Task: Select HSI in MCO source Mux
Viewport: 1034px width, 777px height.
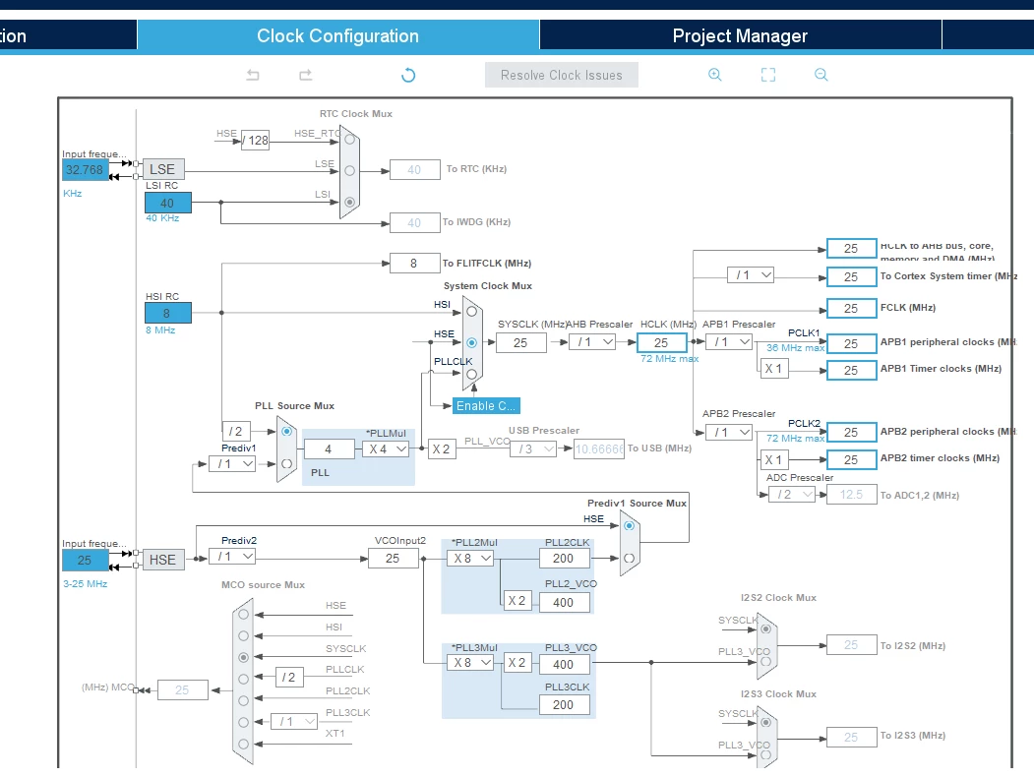Action: (243, 636)
